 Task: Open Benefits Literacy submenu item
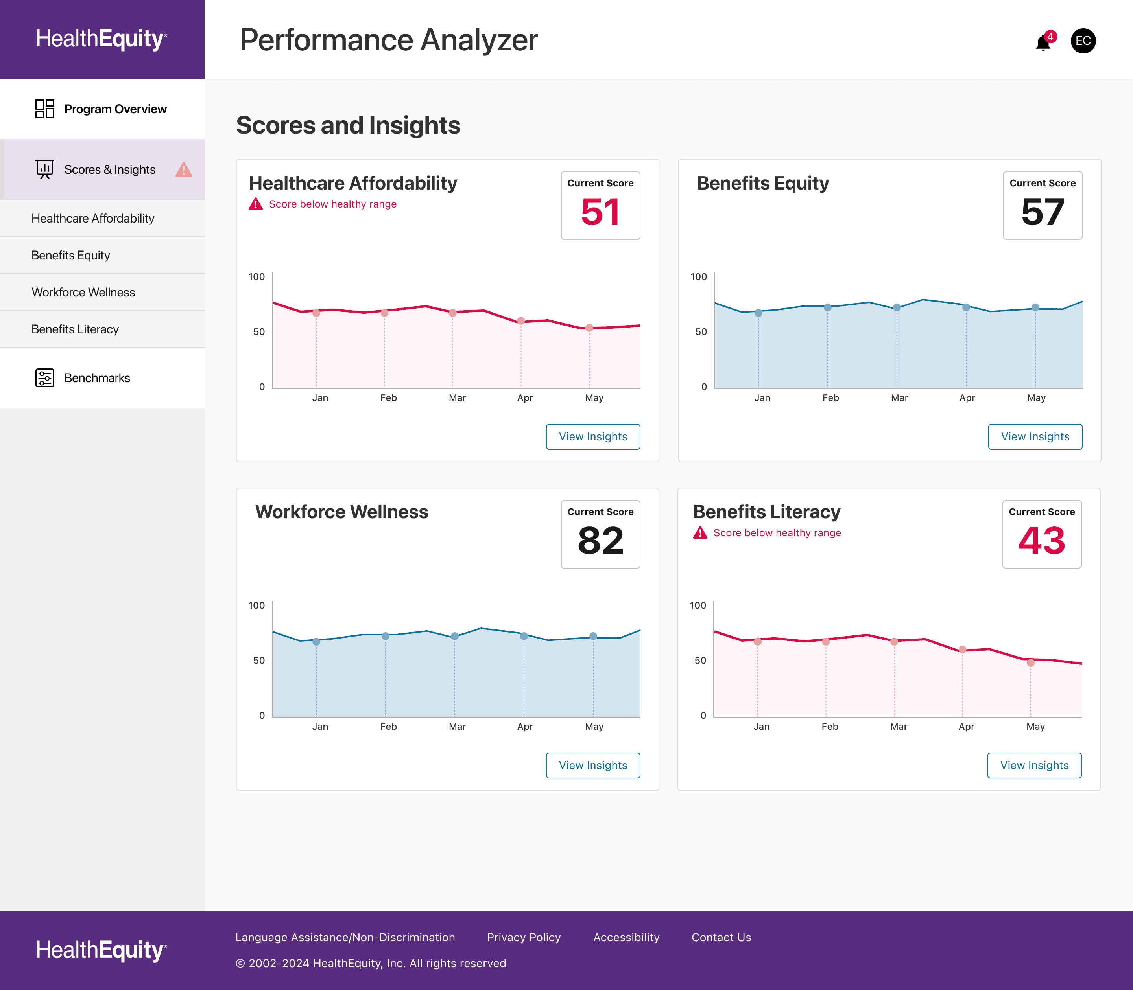pyautogui.click(x=102, y=329)
